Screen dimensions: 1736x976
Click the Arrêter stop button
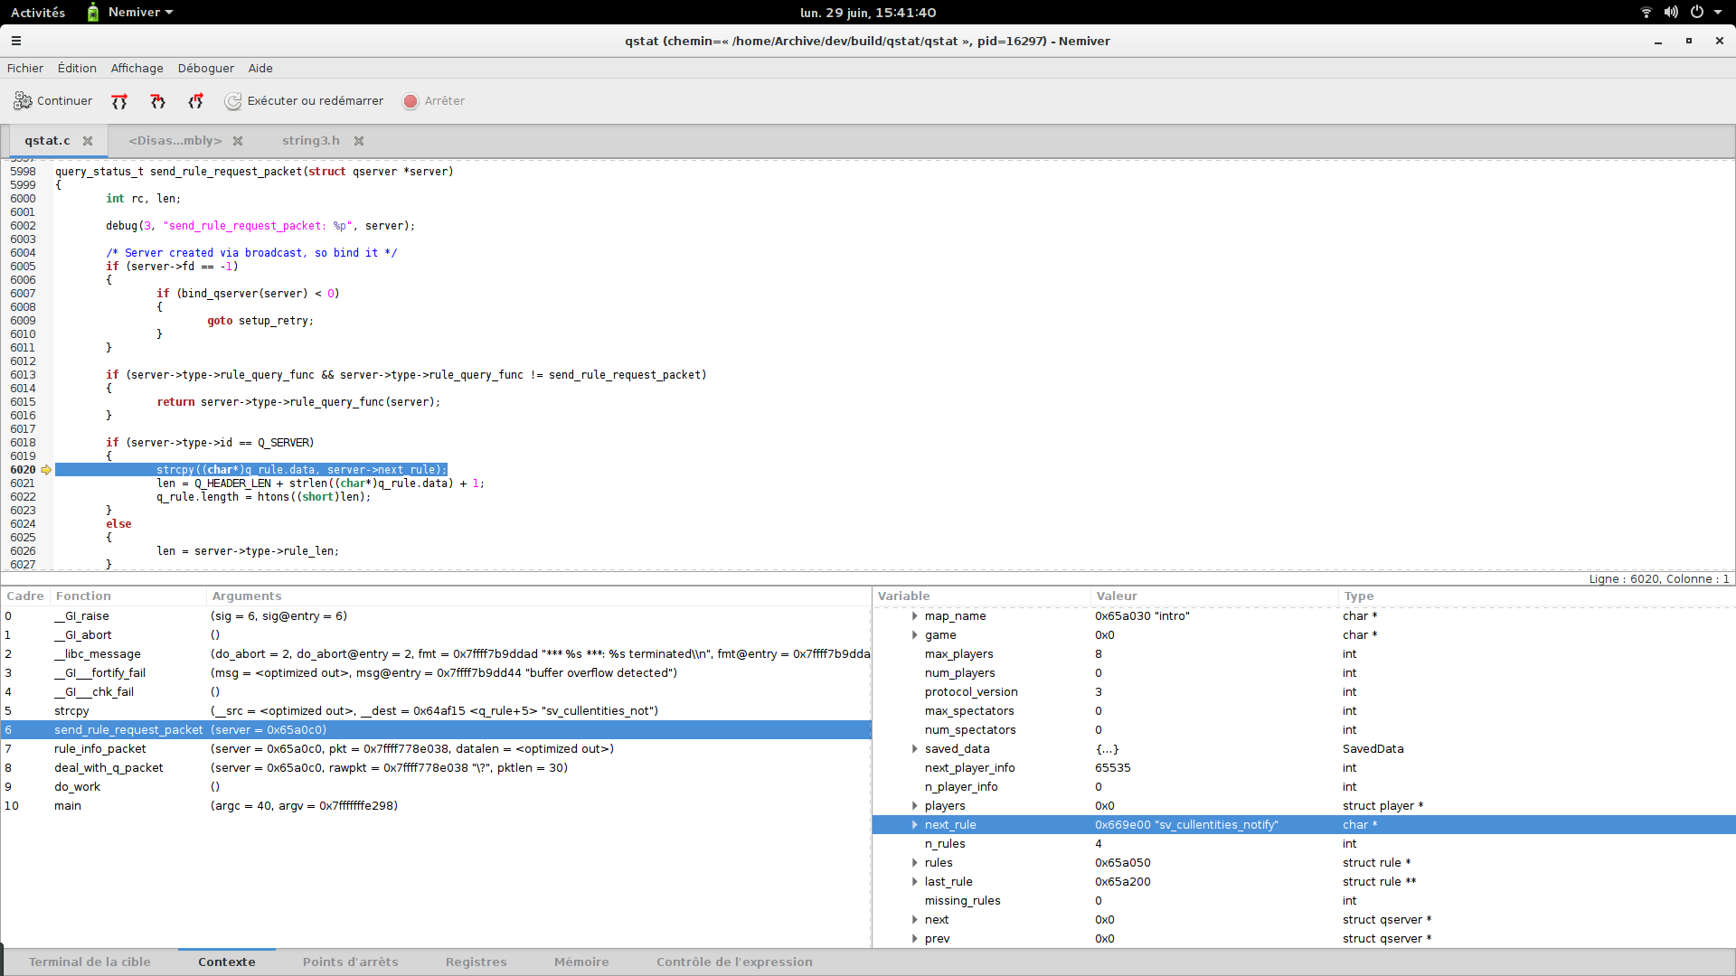[434, 101]
